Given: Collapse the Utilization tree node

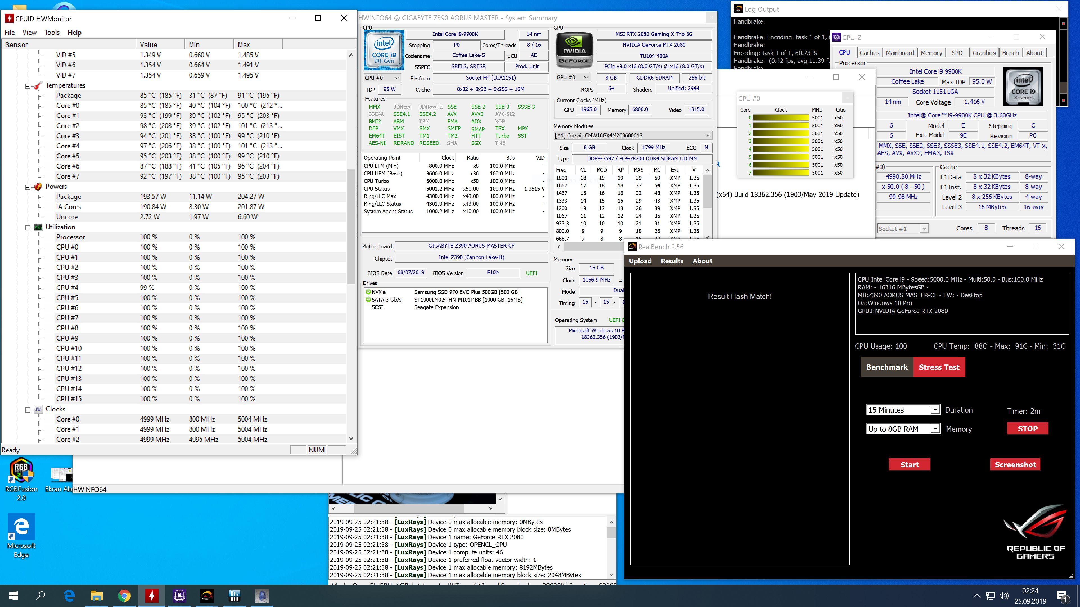Looking at the screenshot, I should [x=28, y=227].
